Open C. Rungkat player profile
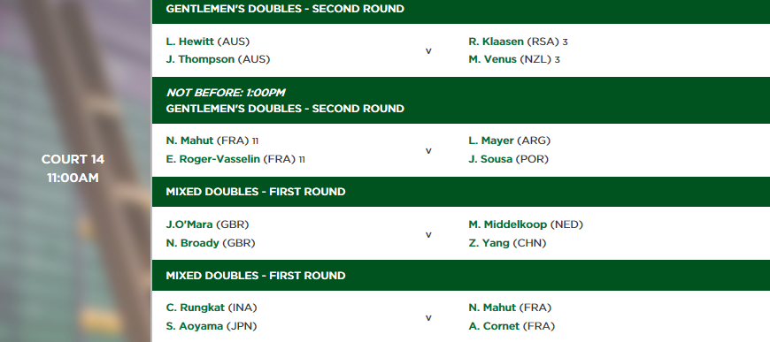The height and width of the screenshot is (342, 770). tap(196, 308)
